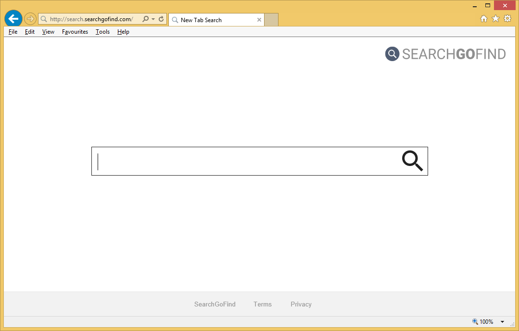The height and width of the screenshot is (331, 519).
Task: Maximize the browser window
Action: click(488, 5)
